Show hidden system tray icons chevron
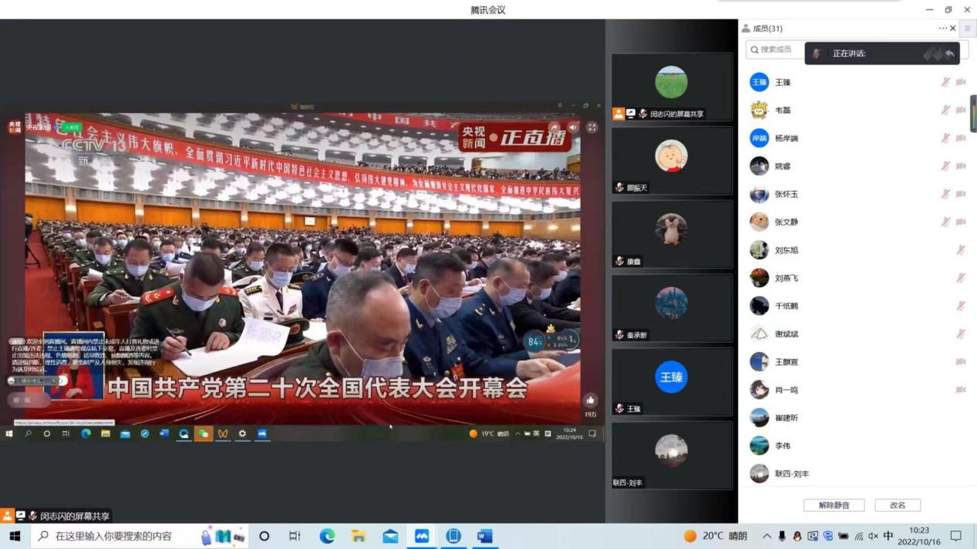This screenshot has width=977, height=549. click(766, 536)
